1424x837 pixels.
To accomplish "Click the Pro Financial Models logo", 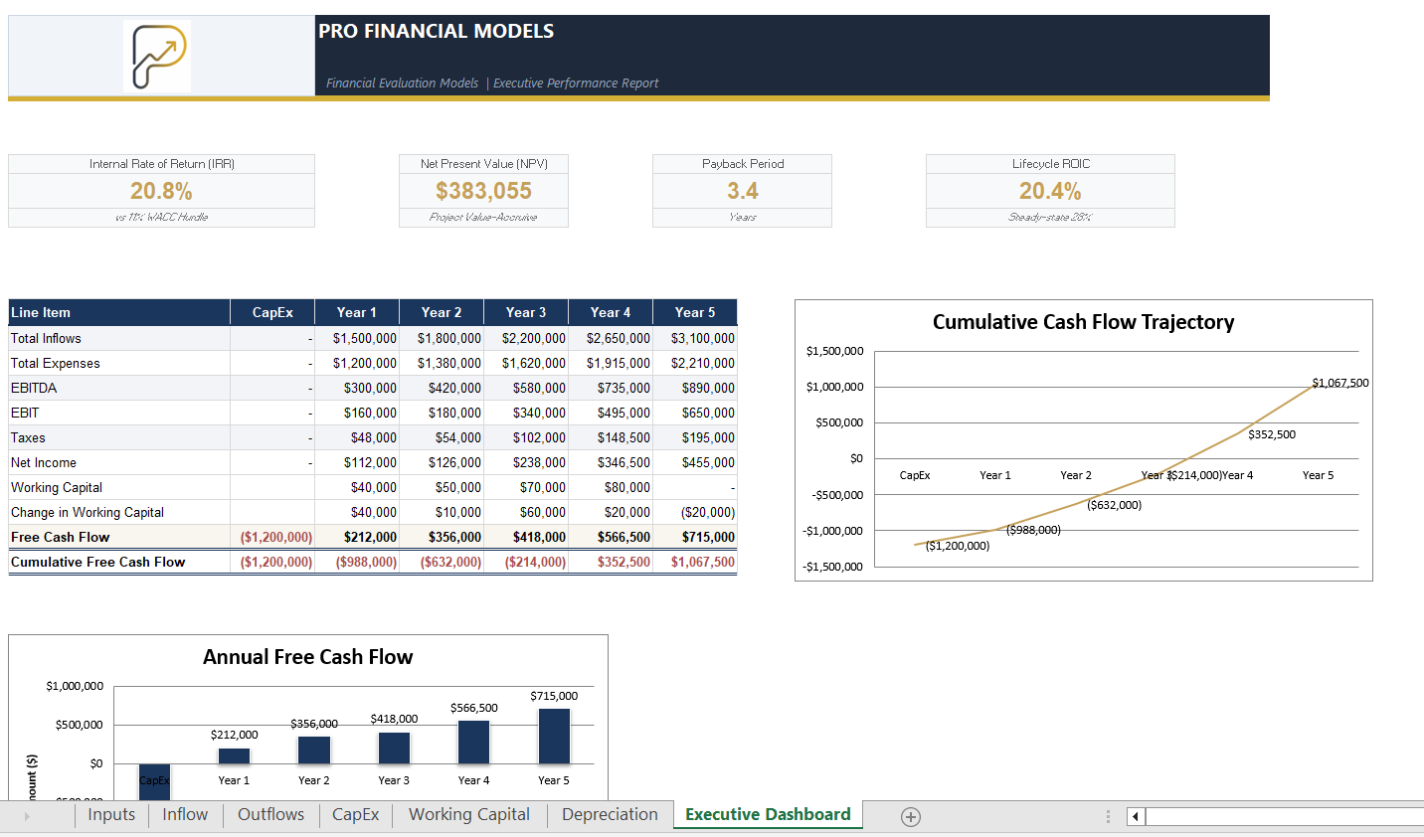I will (x=159, y=57).
